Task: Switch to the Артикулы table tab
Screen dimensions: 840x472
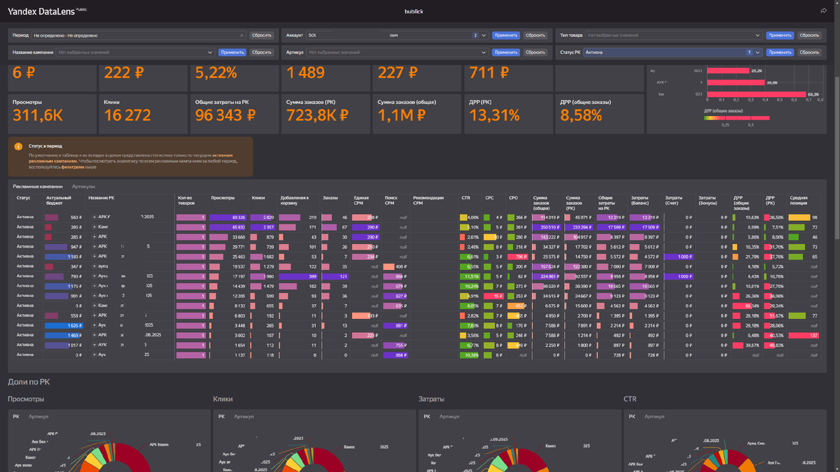Action: [x=84, y=187]
